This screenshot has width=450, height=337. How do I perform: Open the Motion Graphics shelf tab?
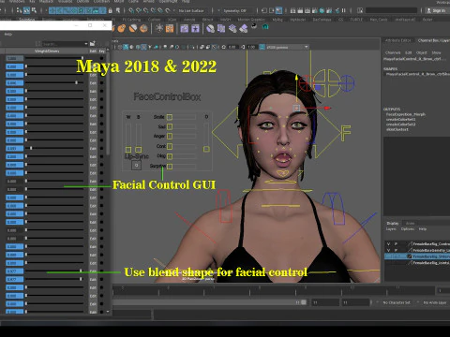tap(251, 20)
